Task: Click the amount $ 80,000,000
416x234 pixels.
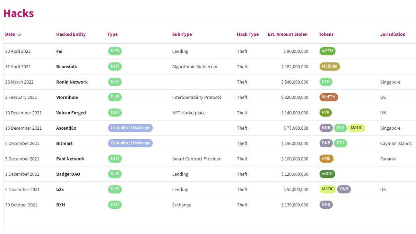Action: 296,51
